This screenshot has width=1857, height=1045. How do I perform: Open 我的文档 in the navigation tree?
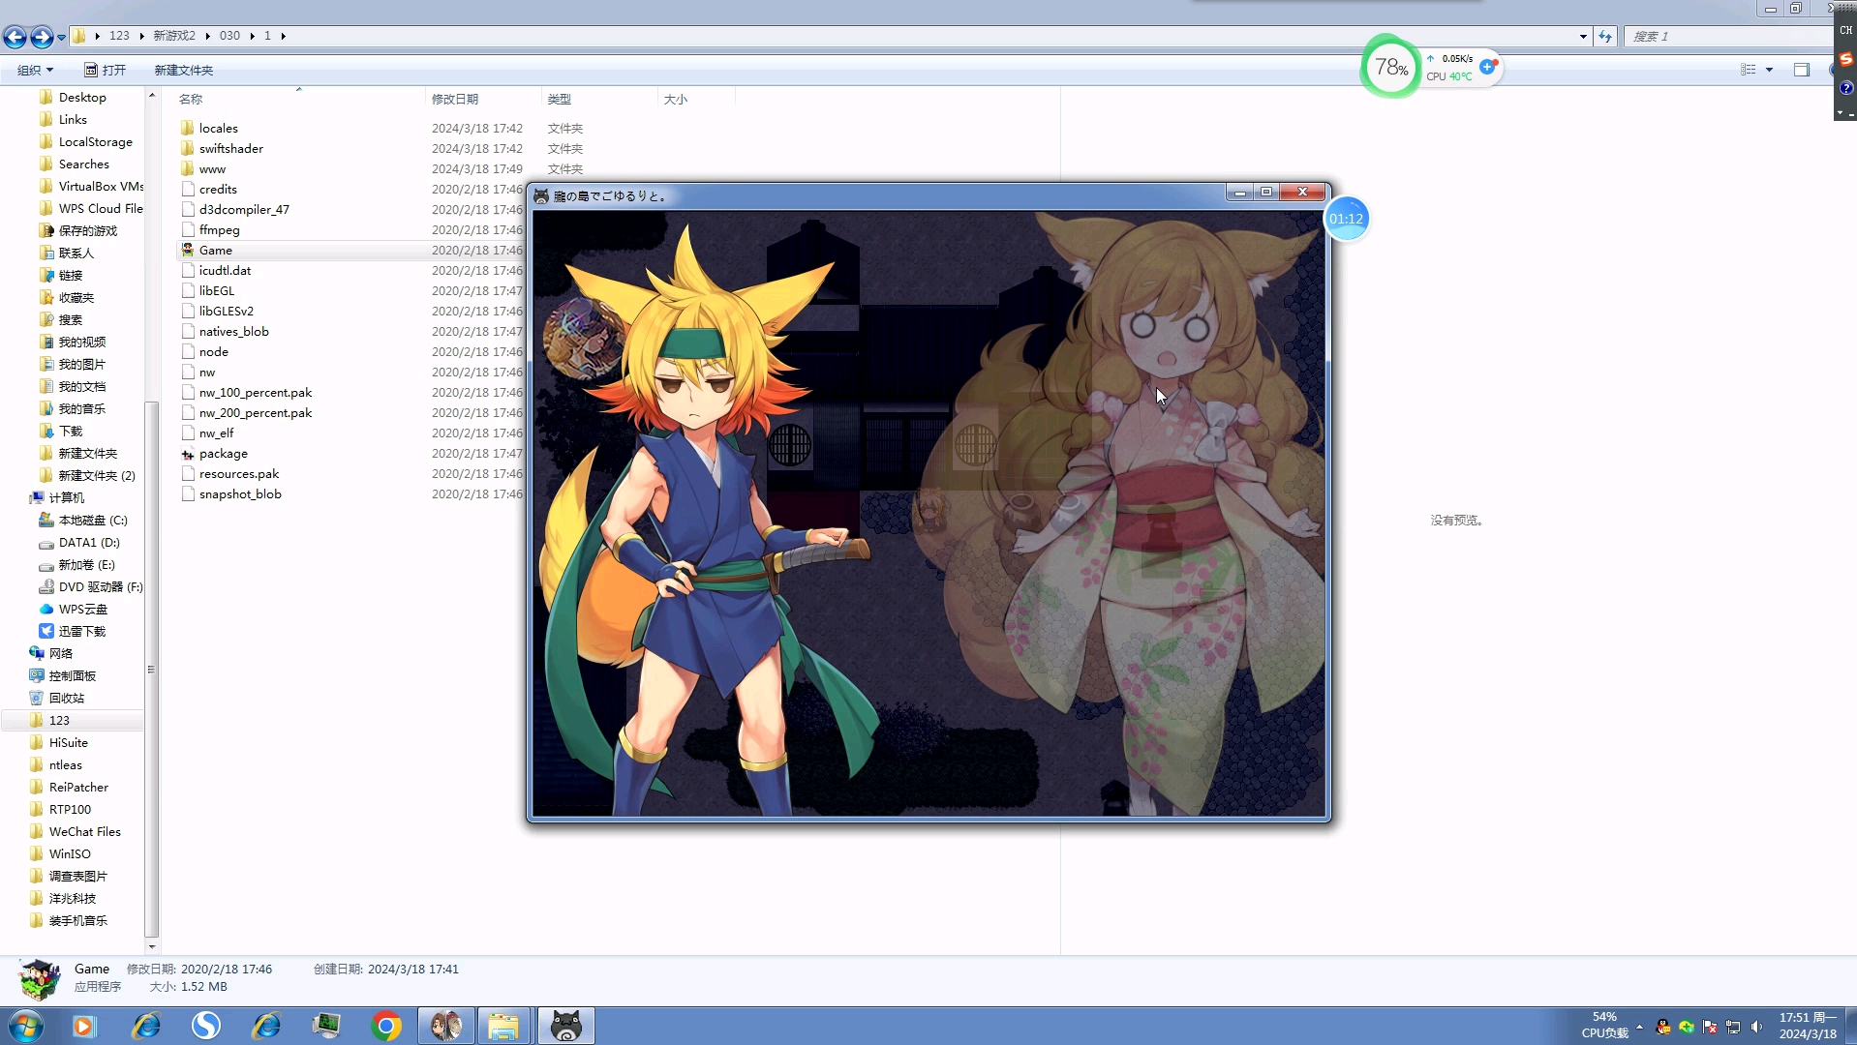(81, 387)
